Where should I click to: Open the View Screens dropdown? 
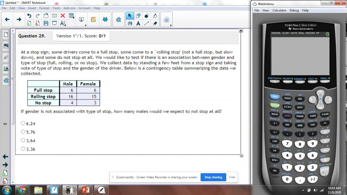tap(82, 19)
